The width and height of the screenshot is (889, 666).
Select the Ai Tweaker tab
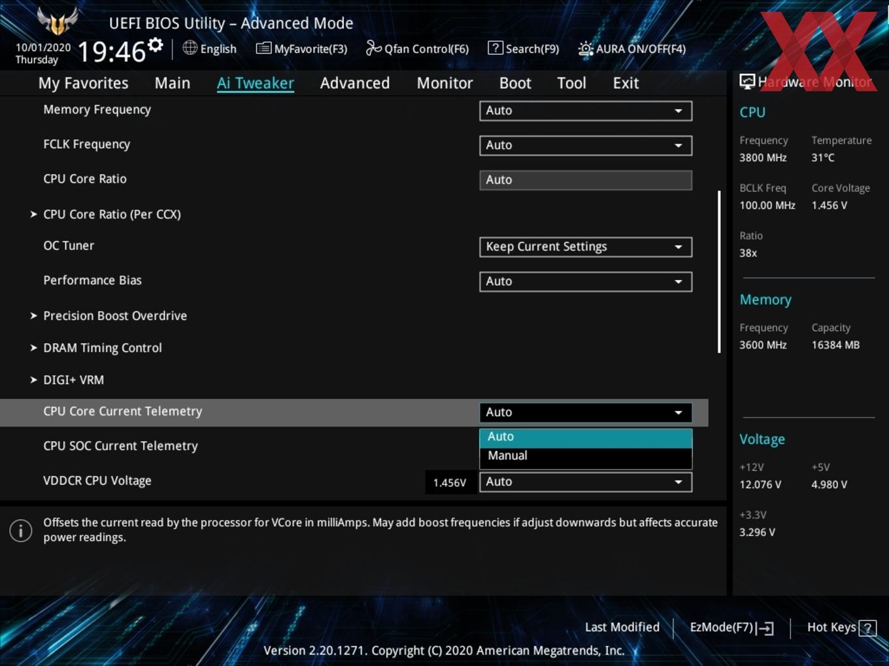click(x=256, y=83)
